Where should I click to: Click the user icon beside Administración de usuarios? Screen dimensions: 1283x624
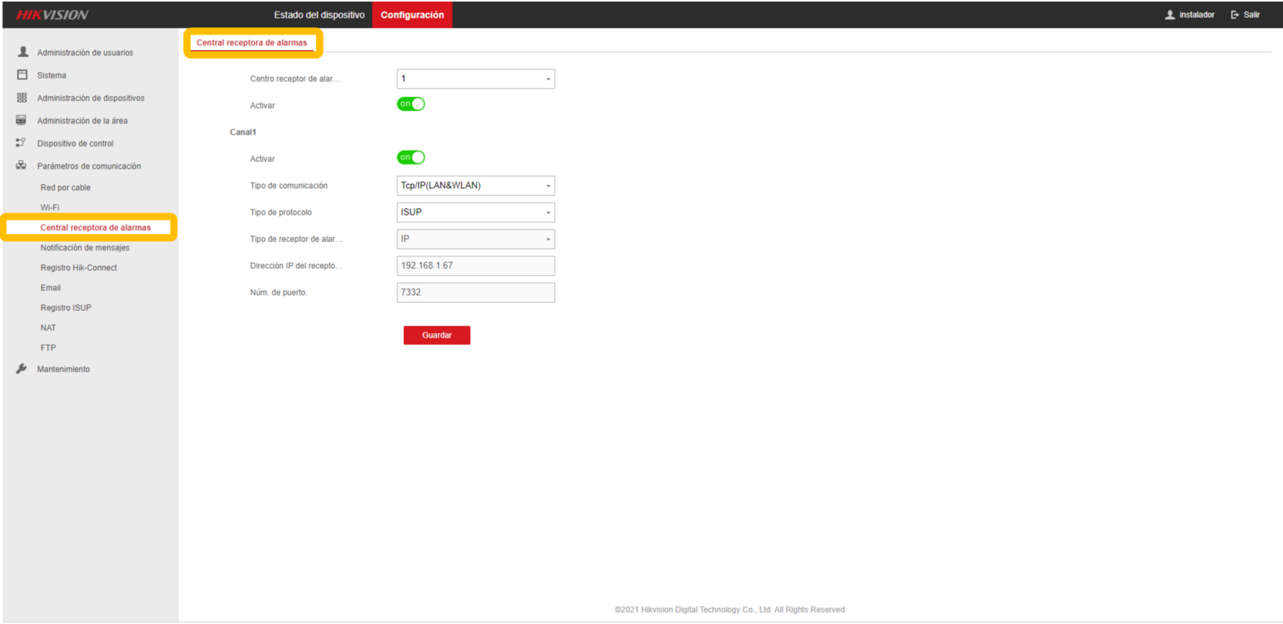click(x=23, y=52)
